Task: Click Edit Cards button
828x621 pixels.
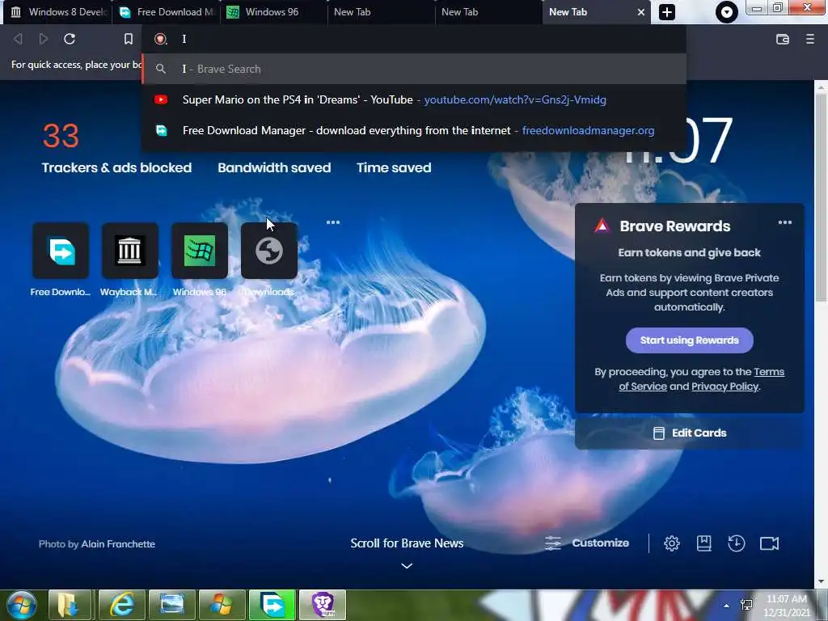Action: [689, 433]
